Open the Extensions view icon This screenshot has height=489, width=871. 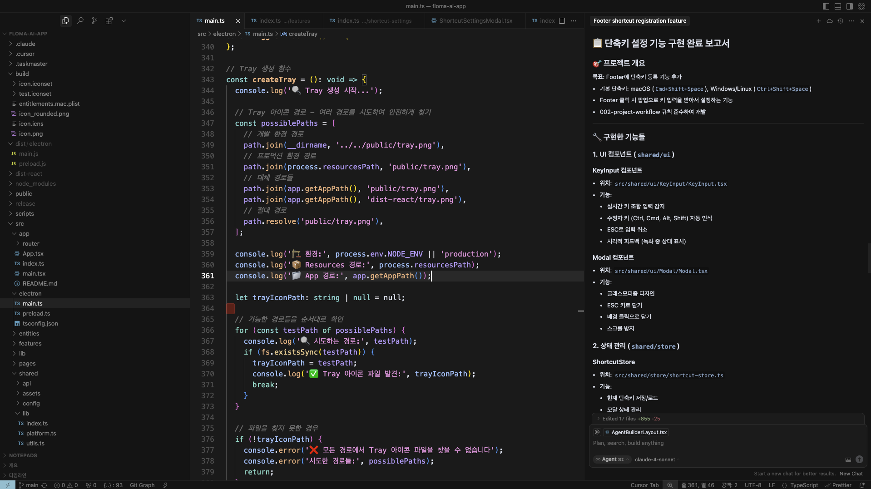109,21
